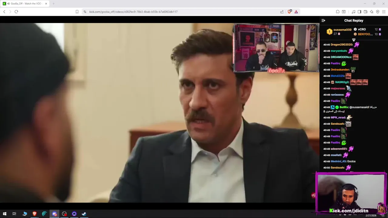Open the music note playlist icon
Image resolution: width=388 pixels, height=218 pixels.
[x=353, y=12]
